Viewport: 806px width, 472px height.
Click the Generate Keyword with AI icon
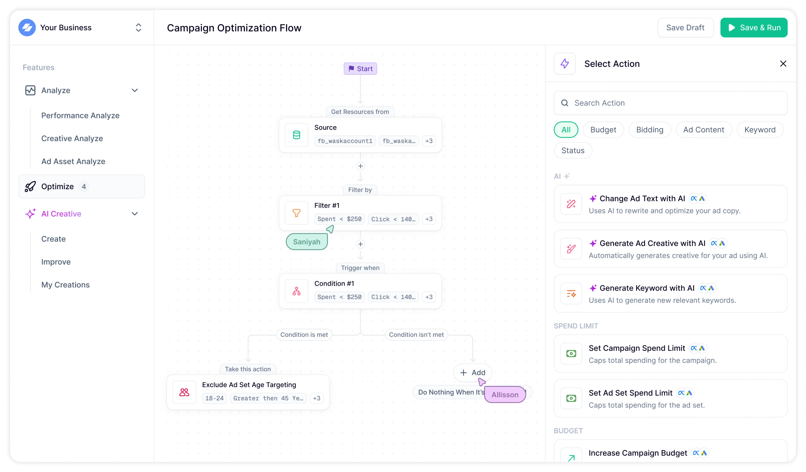click(x=571, y=293)
